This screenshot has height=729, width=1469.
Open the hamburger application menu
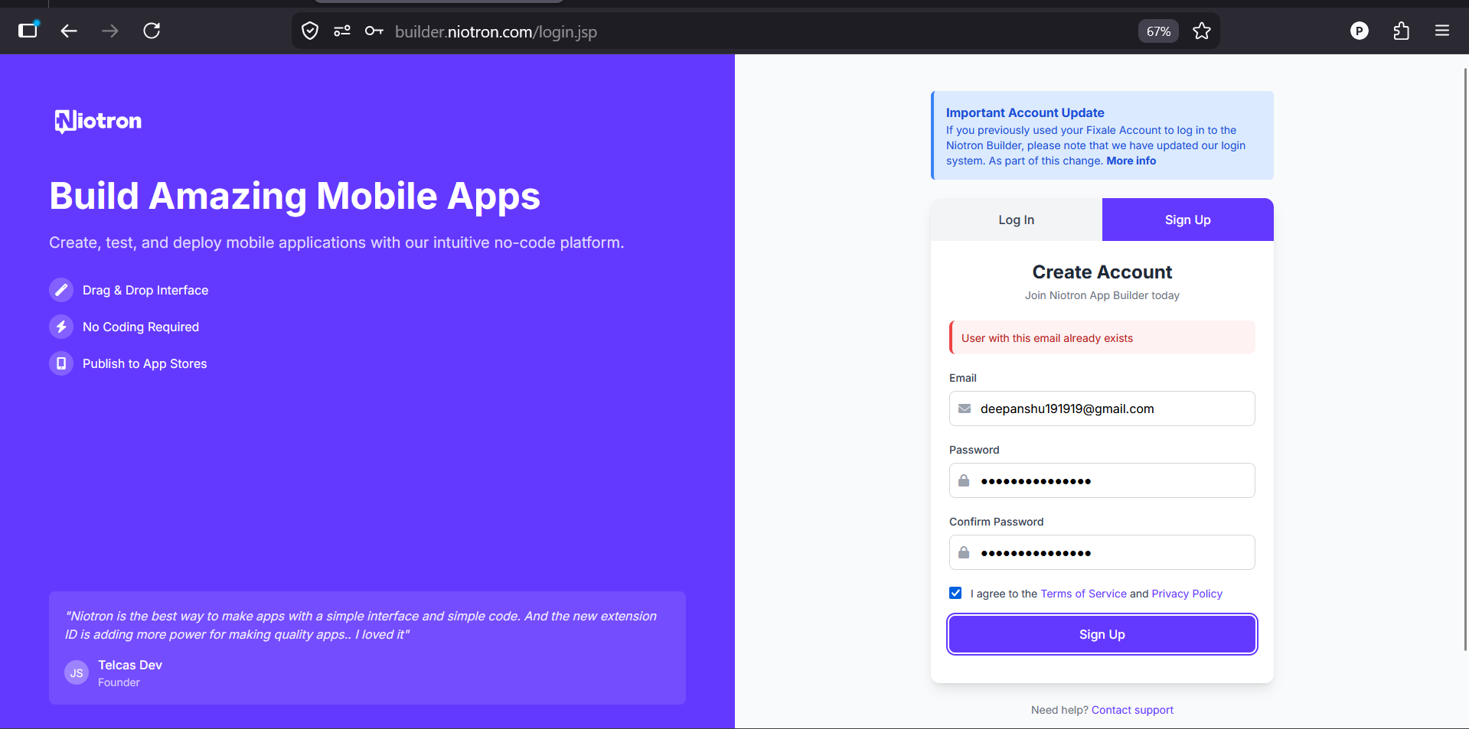click(1441, 31)
